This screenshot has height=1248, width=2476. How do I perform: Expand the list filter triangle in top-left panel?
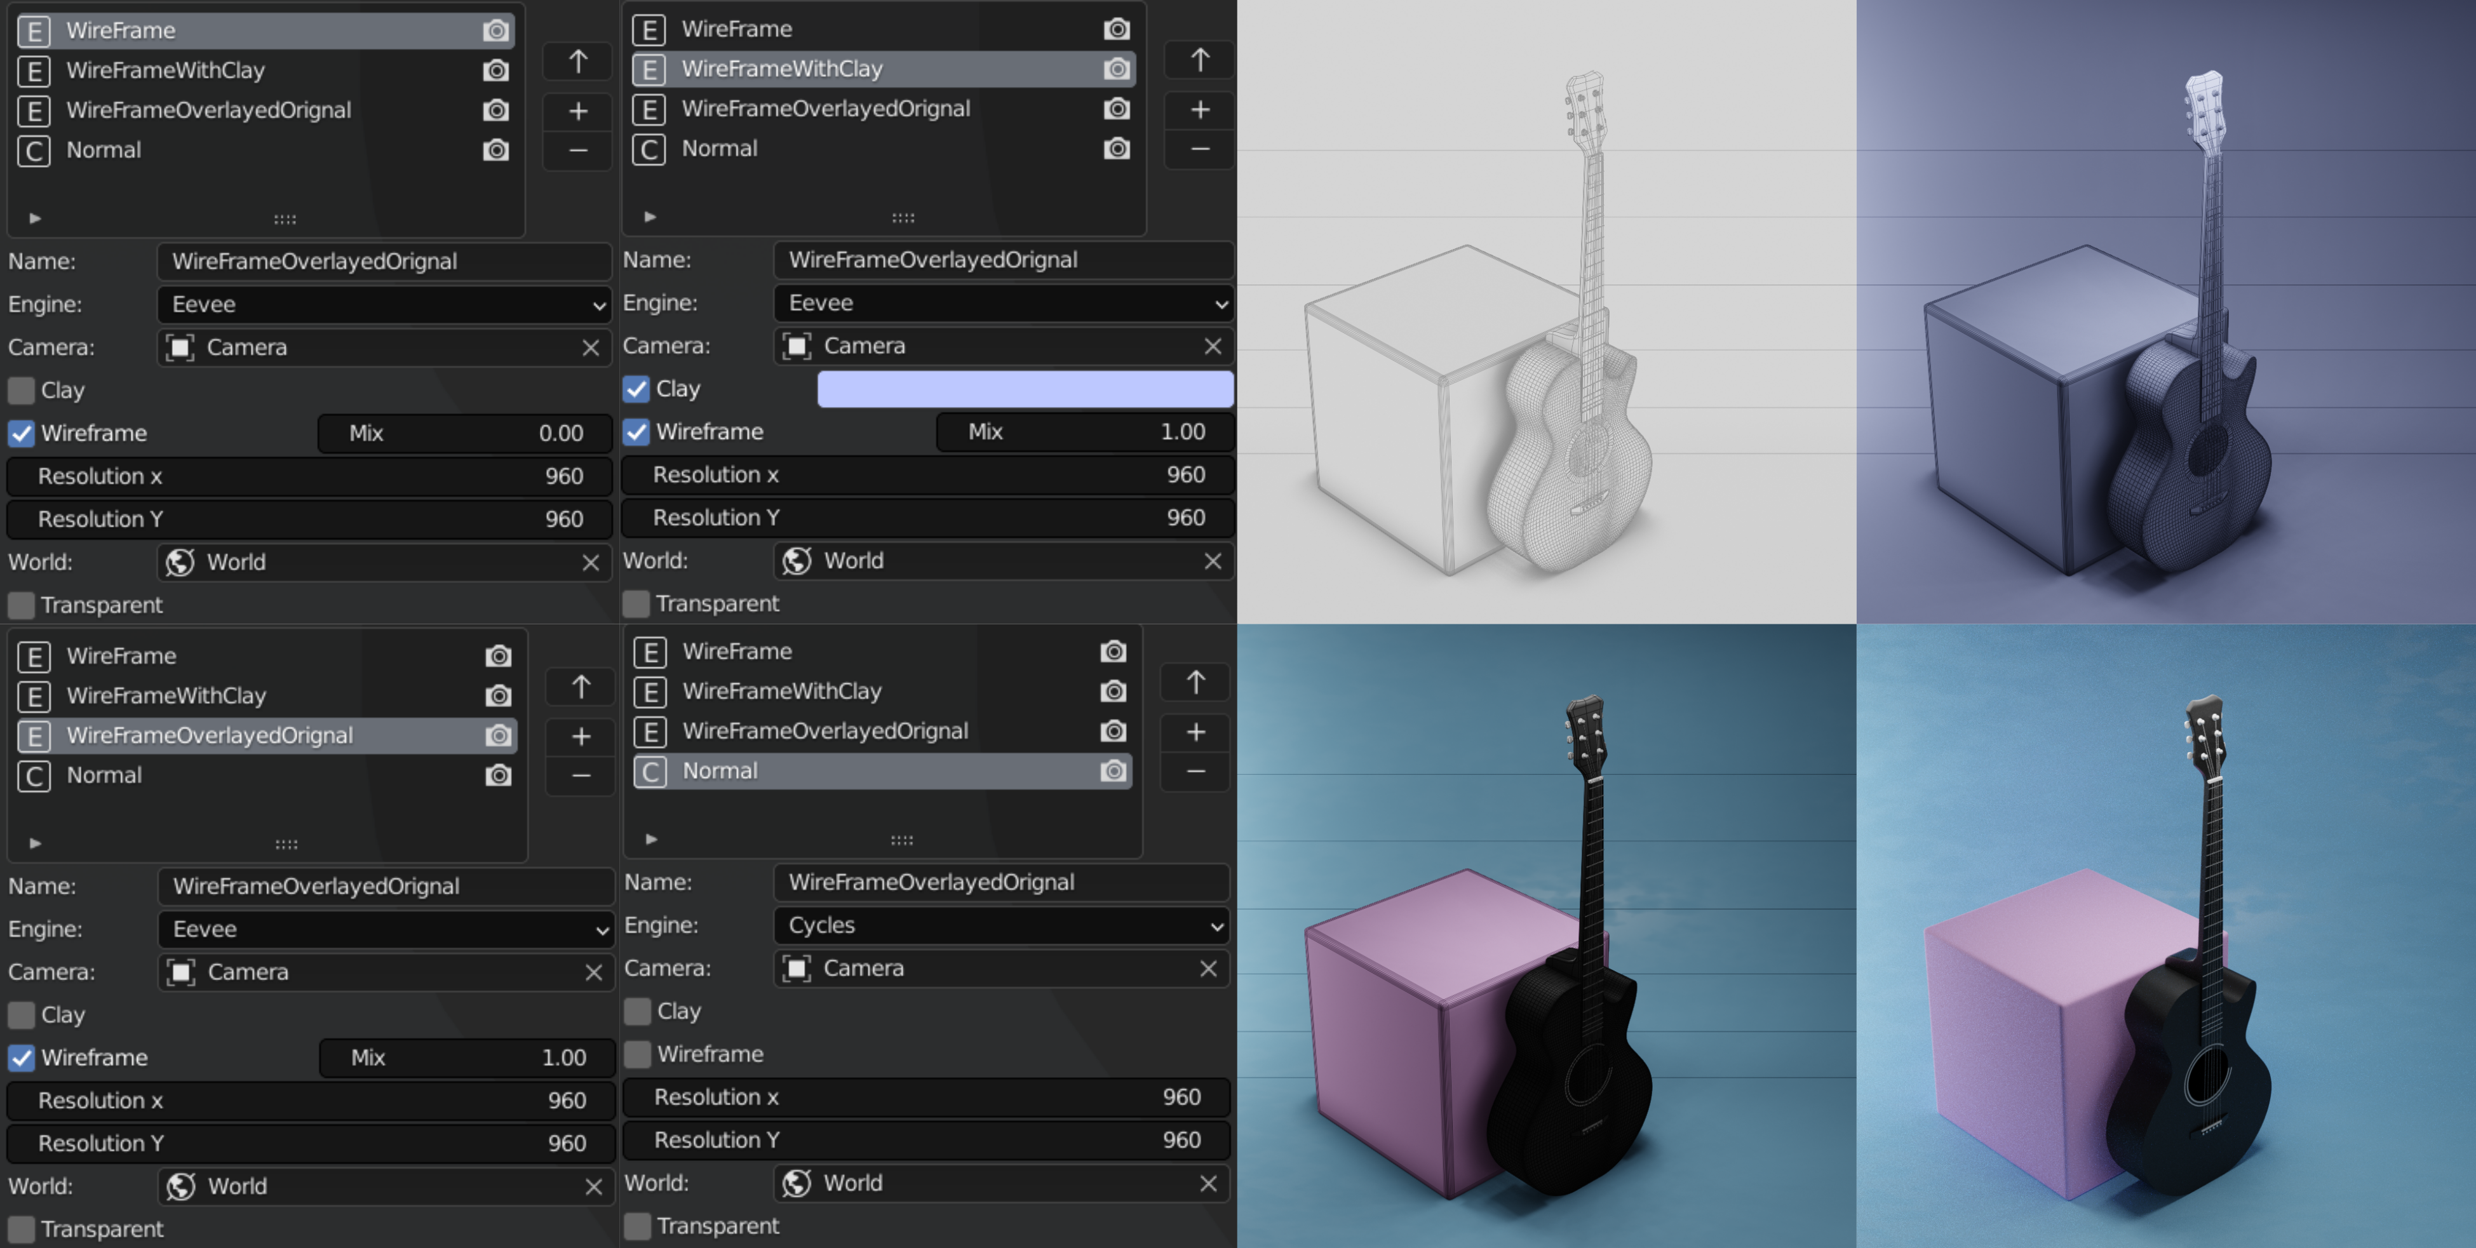[x=34, y=218]
